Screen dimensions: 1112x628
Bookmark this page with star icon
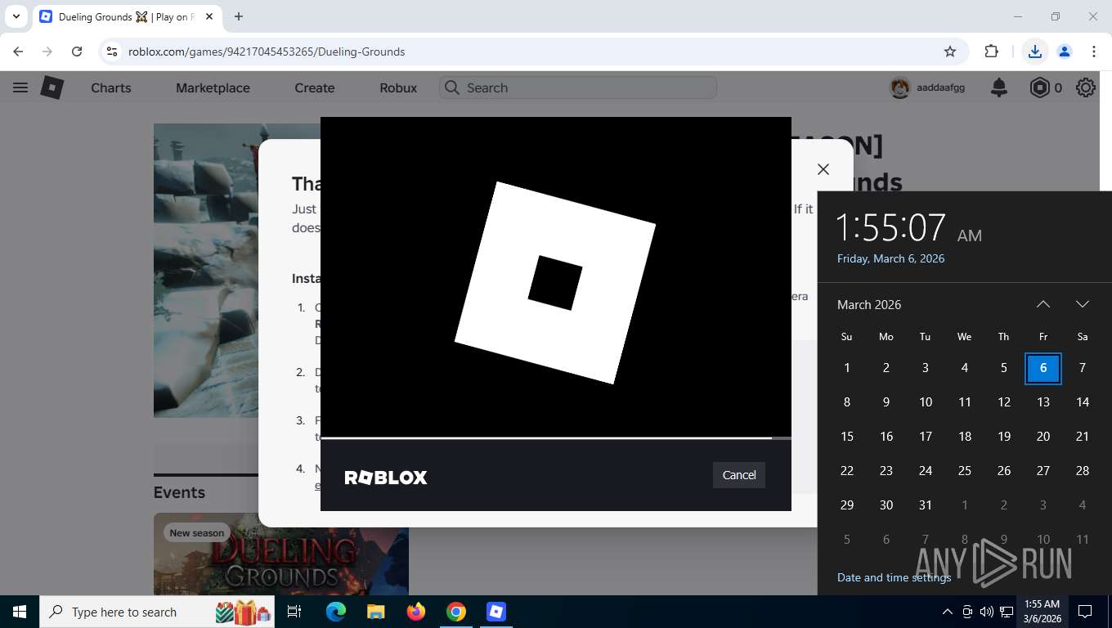pyautogui.click(x=949, y=52)
